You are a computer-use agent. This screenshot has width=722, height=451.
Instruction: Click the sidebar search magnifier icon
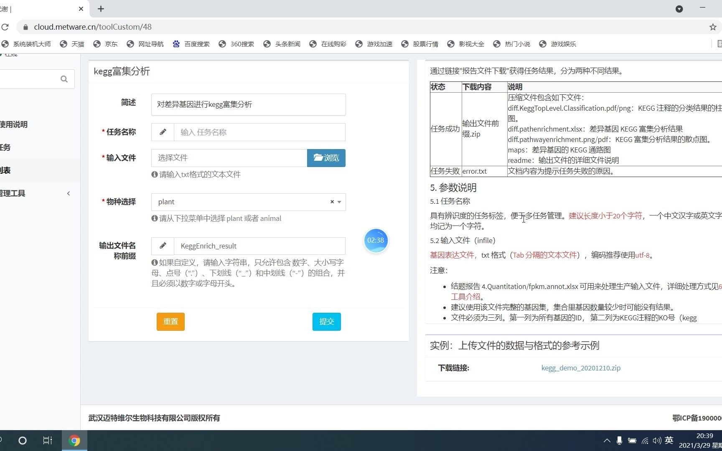pyautogui.click(x=64, y=79)
